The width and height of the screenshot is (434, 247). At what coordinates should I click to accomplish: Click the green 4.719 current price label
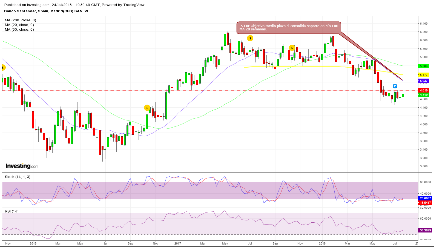click(x=424, y=95)
